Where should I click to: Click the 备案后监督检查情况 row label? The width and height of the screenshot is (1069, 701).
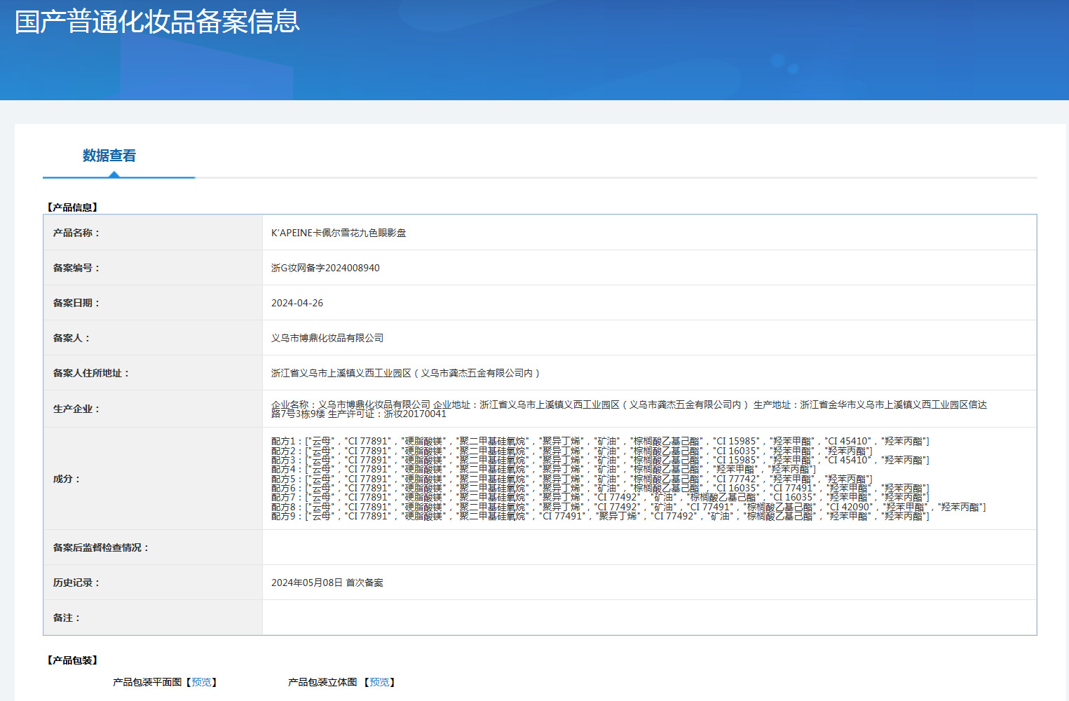click(102, 547)
